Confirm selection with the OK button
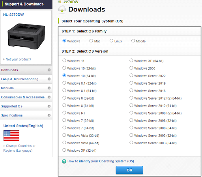 [129, 170]
